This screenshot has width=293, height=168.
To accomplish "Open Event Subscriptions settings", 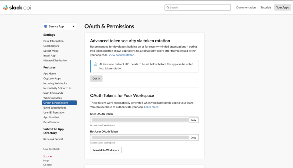I will pyautogui.click(x=55, y=108).
